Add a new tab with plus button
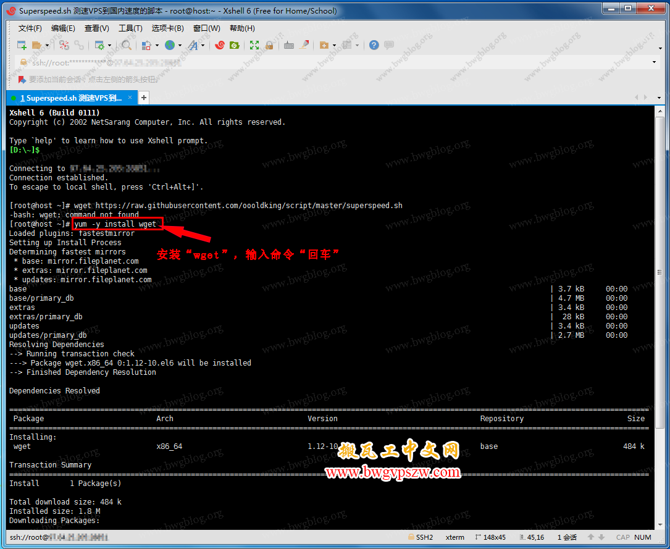 pyautogui.click(x=144, y=98)
